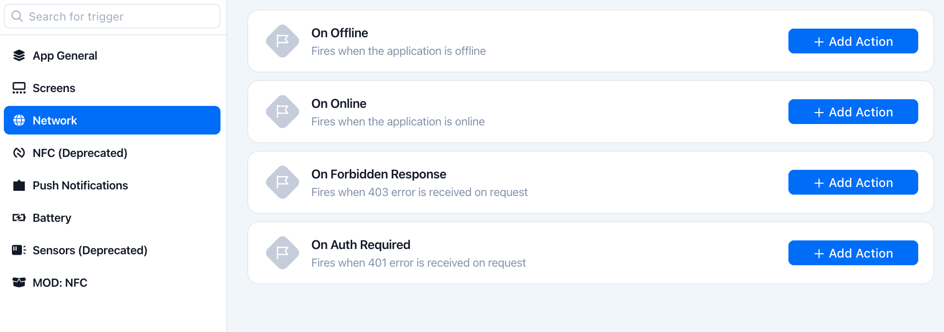
Task: Click the On Offline flag icon
Action: pyautogui.click(x=283, y=41)
